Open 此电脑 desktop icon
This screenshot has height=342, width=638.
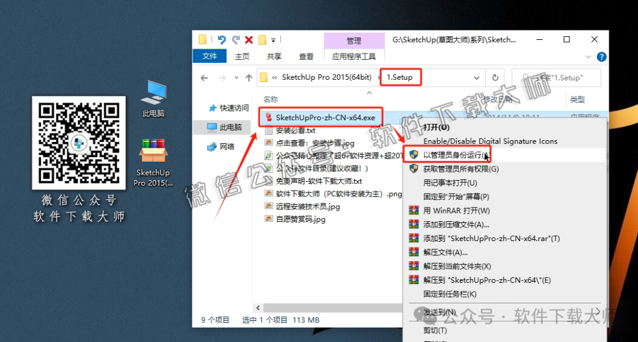click(x=153, y=99)
